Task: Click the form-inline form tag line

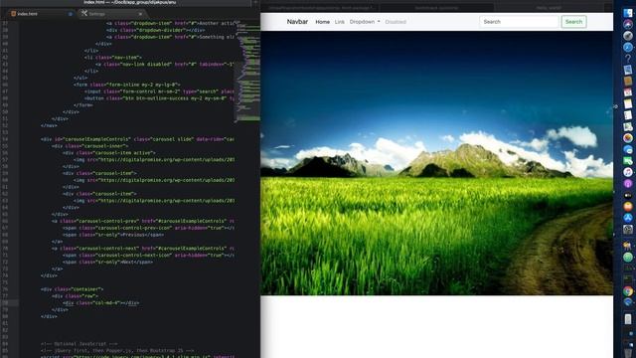Action: click(x=126, y=85)
